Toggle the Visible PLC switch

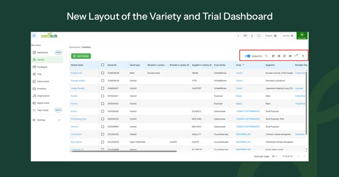[248, 56]
